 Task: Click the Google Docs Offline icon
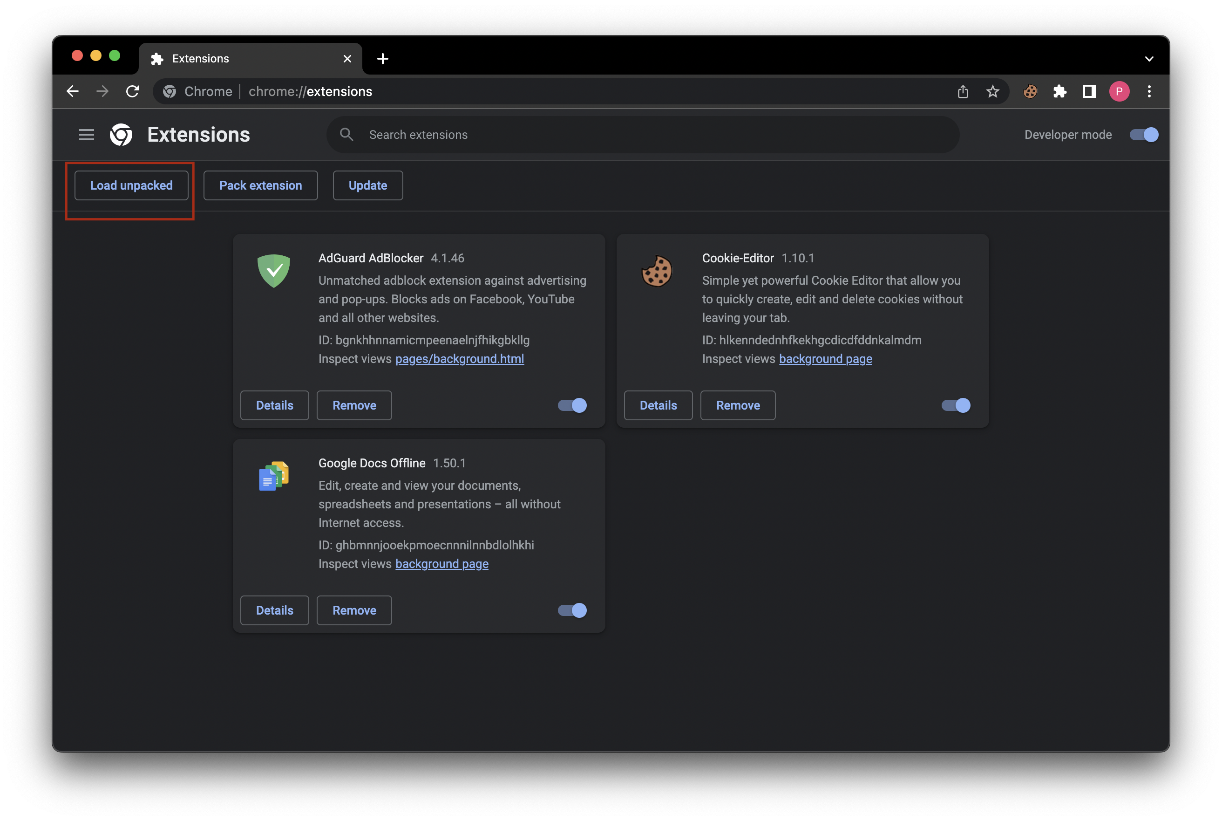pos(274,475)
